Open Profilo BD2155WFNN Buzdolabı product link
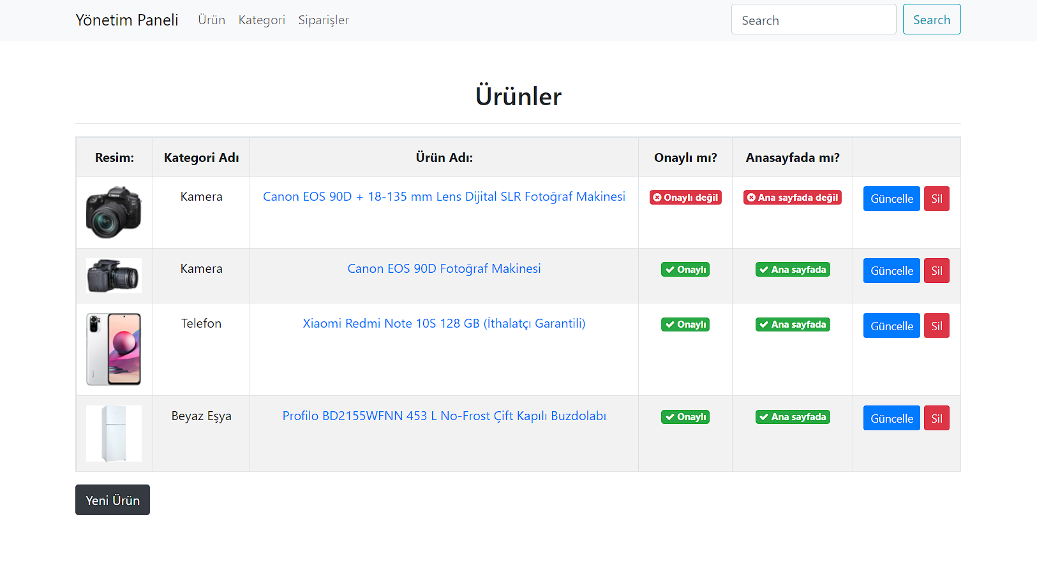 pyautogui.click(x=444, y=416)
